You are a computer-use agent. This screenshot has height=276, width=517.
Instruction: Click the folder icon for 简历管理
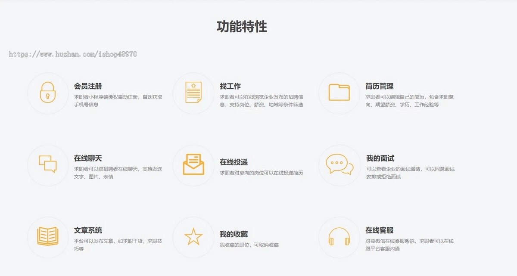339,93
